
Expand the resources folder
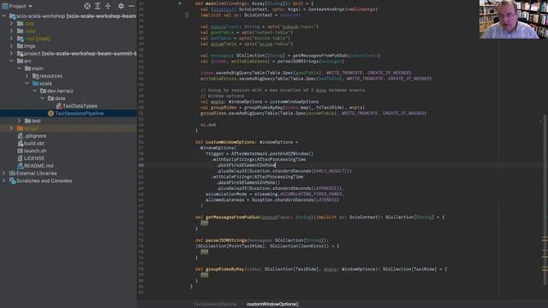[x=27, y=76]
